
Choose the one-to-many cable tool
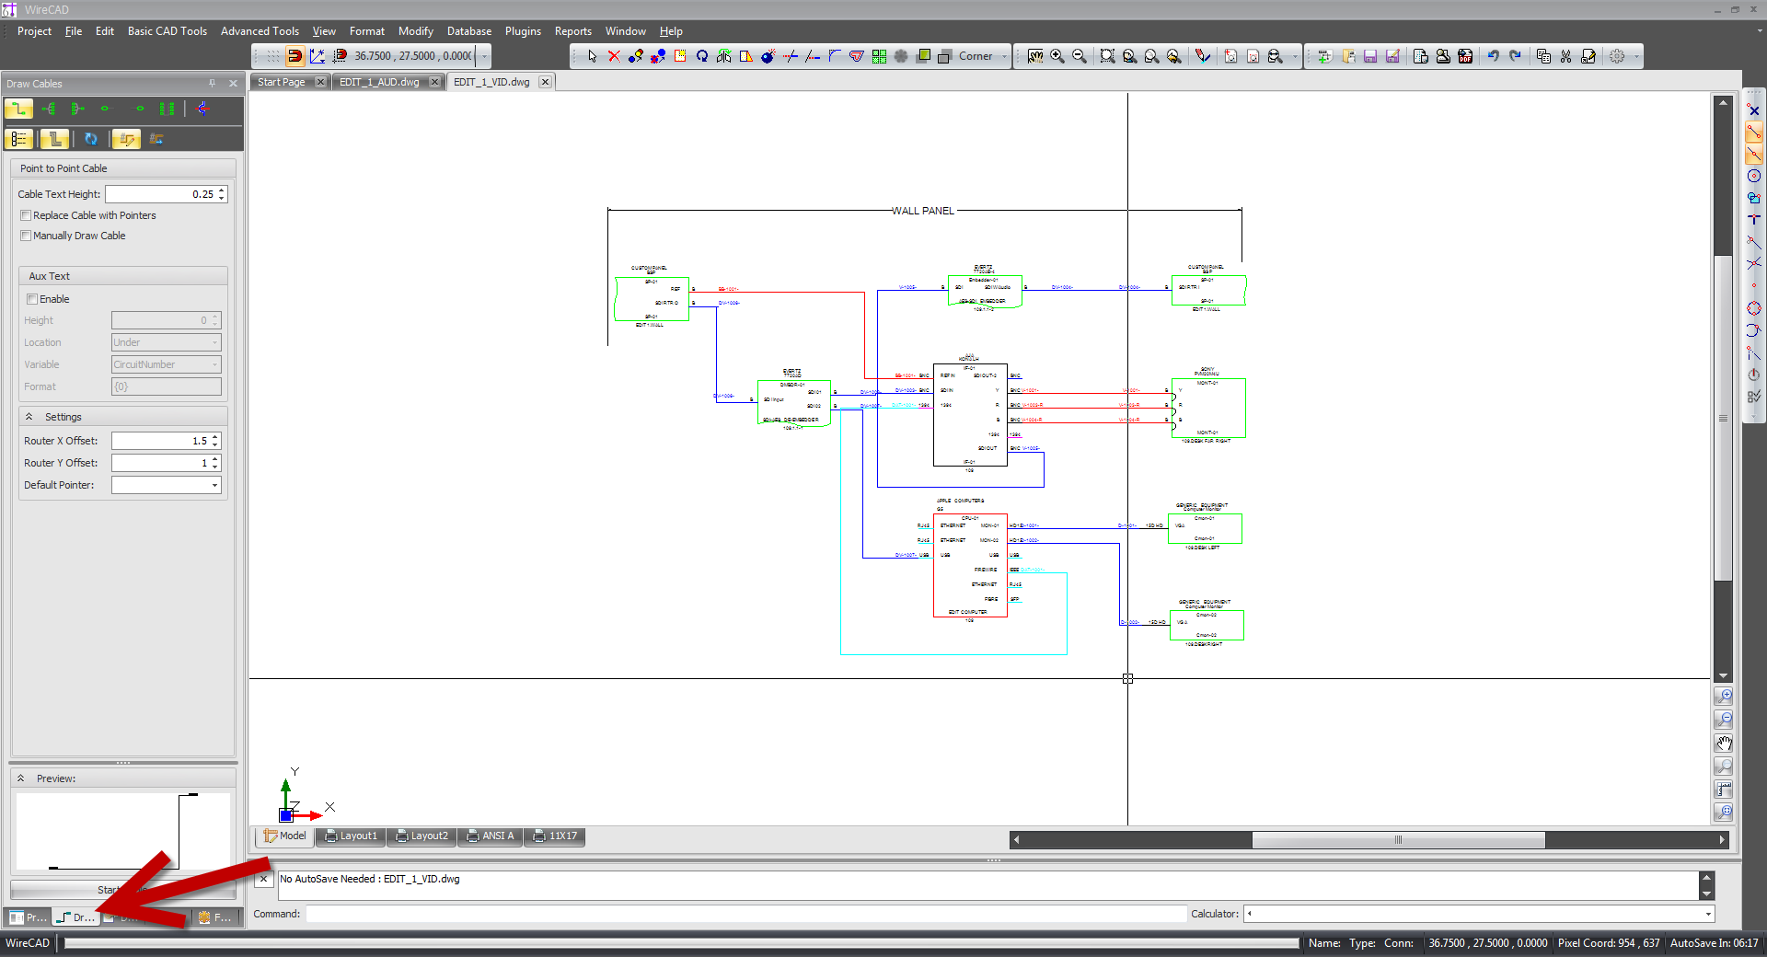coord(49,109)
